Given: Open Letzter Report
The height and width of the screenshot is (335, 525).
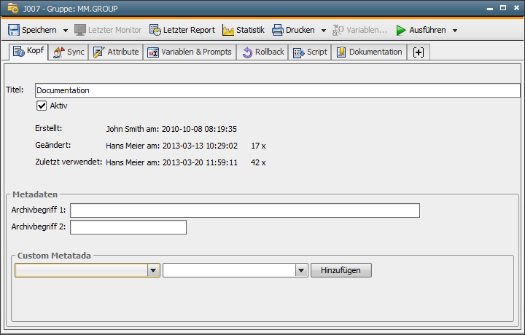Looking at the screenshot, I should pos(182,30).
